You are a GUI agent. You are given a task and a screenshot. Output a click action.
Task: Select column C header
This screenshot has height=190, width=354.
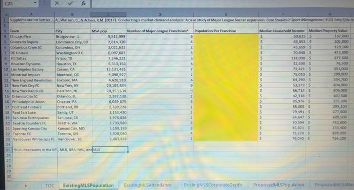[108, 14]
